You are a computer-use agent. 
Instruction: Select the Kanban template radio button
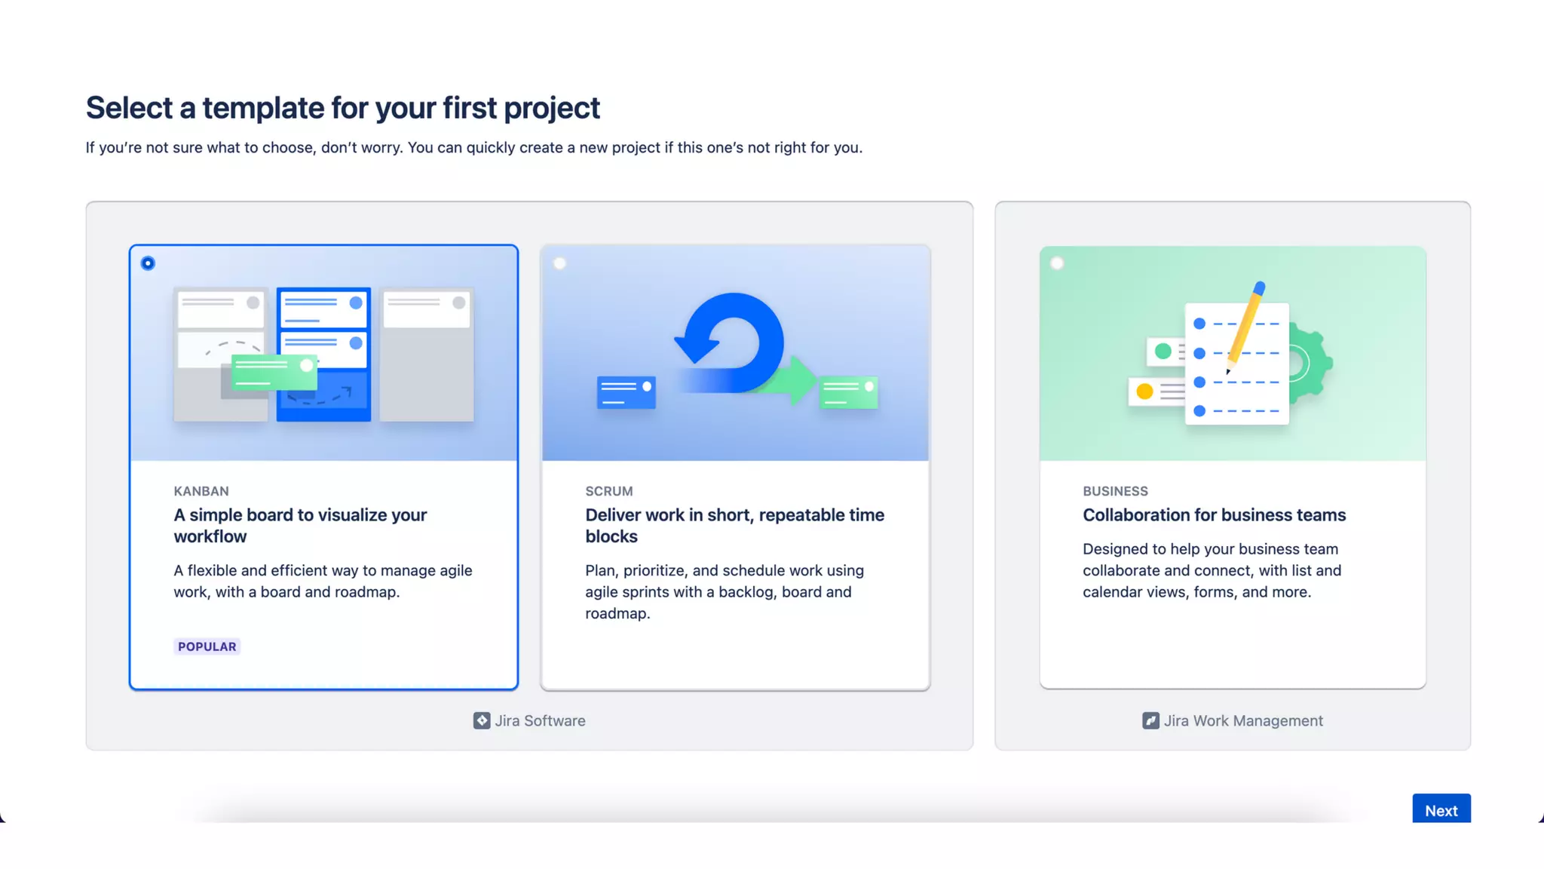pyautogui.click(x=148, y=263)
